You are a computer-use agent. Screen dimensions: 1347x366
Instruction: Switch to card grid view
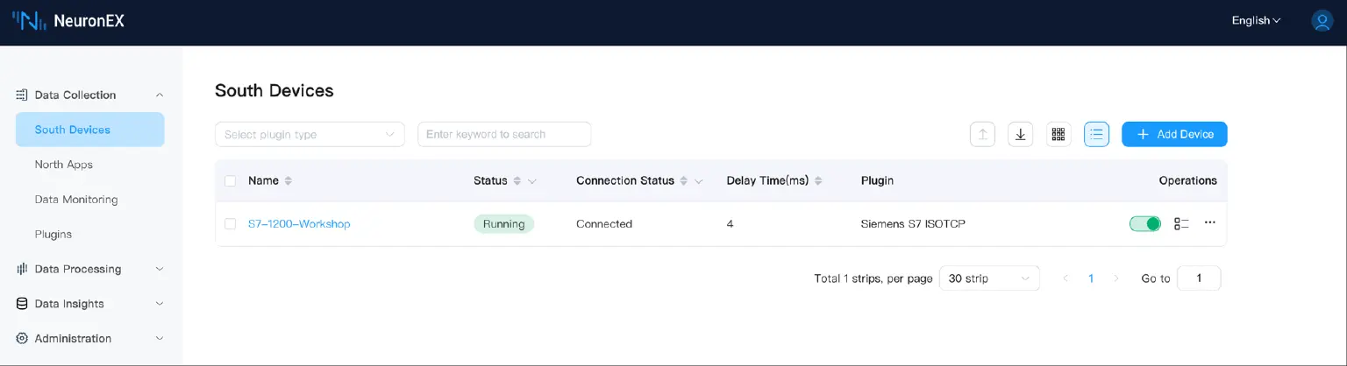(1058, 134)
